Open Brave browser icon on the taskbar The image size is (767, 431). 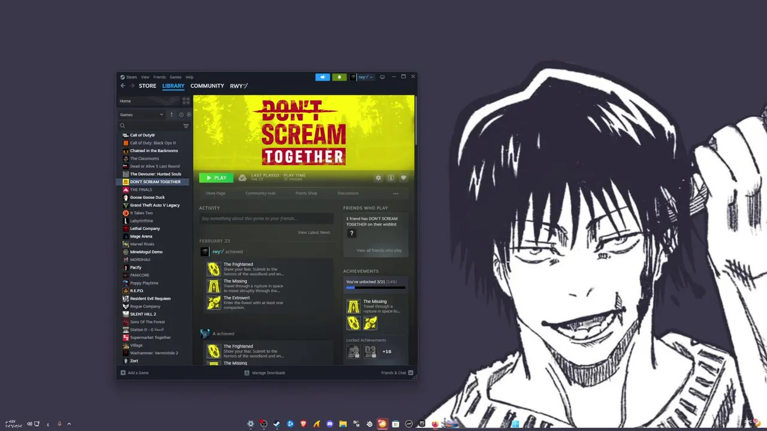pos(303,424)
